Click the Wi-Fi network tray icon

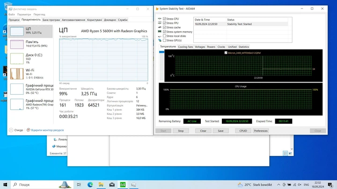pyautogui.click(x=294, y=185)
